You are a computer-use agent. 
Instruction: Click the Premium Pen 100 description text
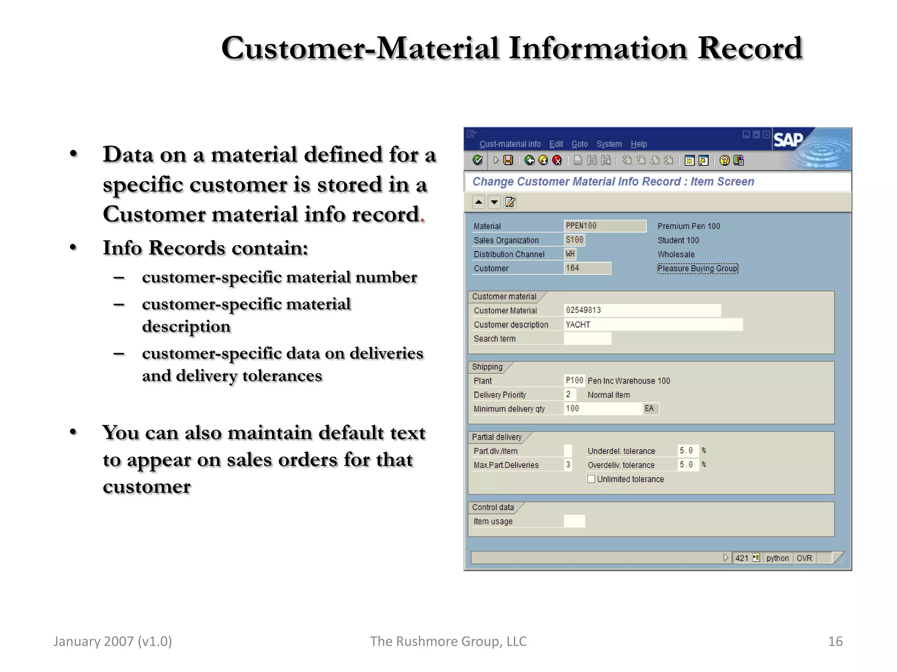point(689,226)
